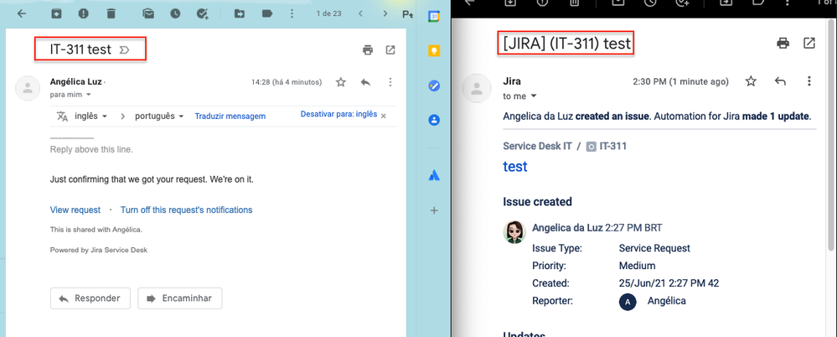Click Desativar para: inglês link
The width and height of the screenshot is (837, 337).
click(x=338, y=114)
